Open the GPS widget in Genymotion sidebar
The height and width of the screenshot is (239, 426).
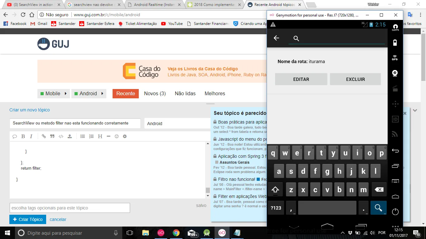coord(395,58)
